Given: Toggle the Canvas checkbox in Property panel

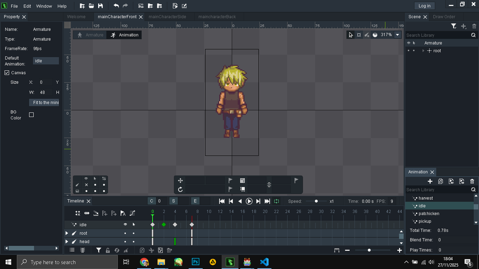Looking at the screenshot, I should [x=7, y=73].
